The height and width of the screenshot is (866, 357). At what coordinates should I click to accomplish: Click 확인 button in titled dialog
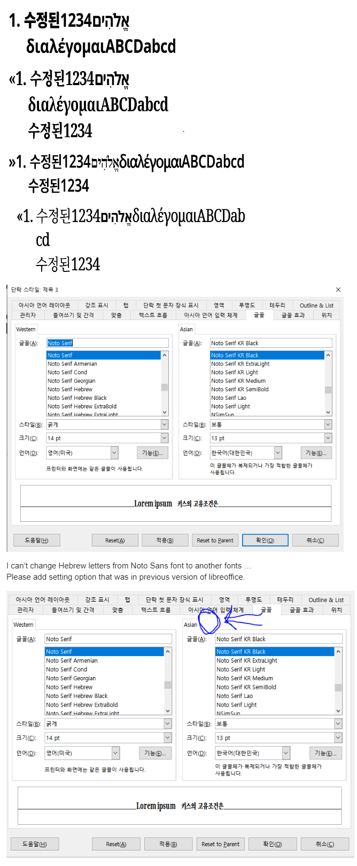pos(265,540)
